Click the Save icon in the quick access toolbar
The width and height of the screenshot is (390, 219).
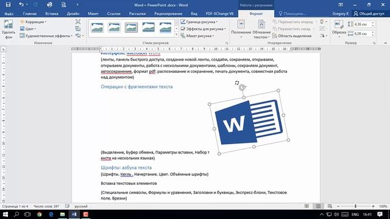pyautogui.click(x=8, y=5)
